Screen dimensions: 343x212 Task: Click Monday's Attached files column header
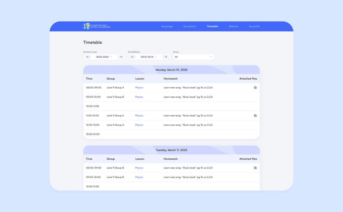[x=248, y=78]
